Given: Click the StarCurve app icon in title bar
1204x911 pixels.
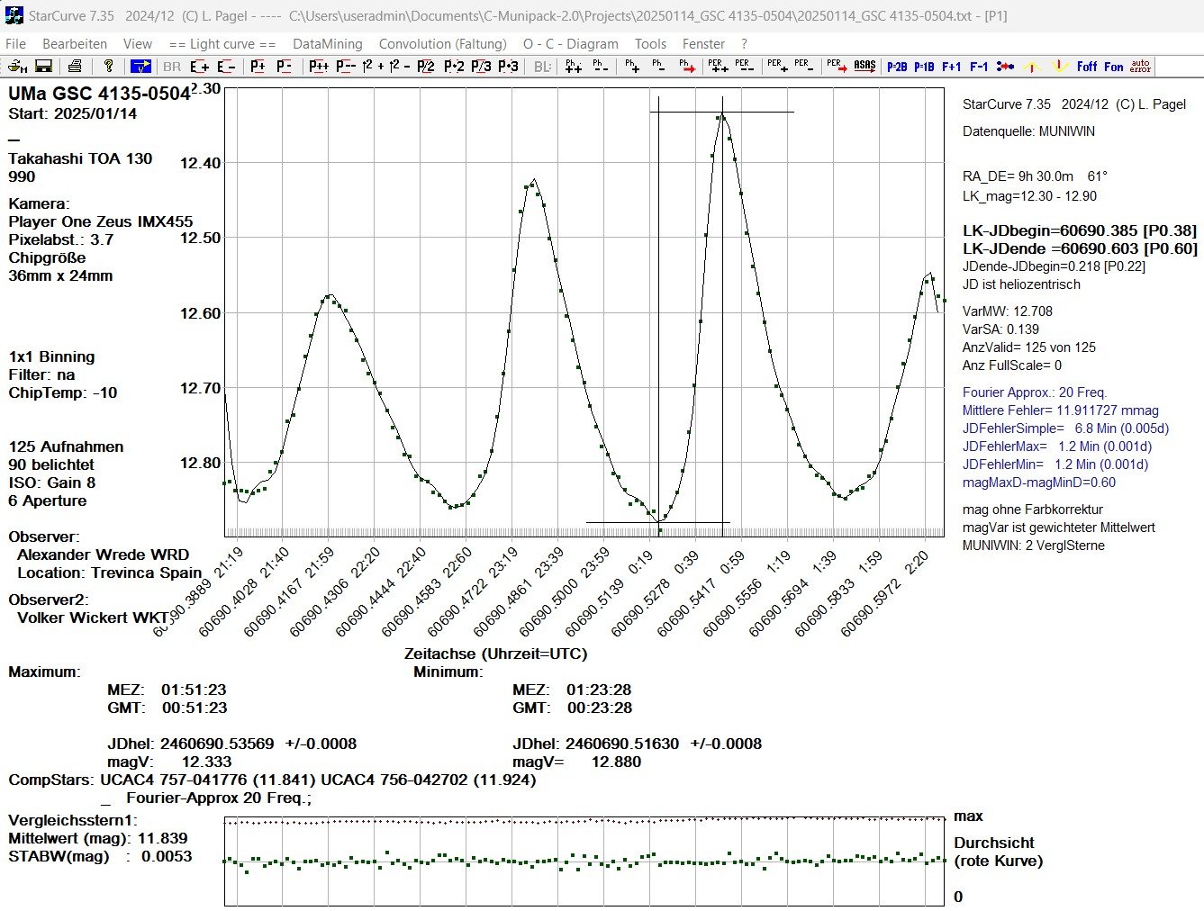Looking at the screenshot, I should (14, 15).
